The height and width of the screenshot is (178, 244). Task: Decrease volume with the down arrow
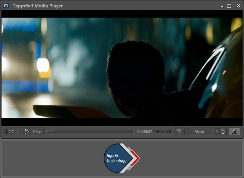pyautogui.click(x=223, y=133)
